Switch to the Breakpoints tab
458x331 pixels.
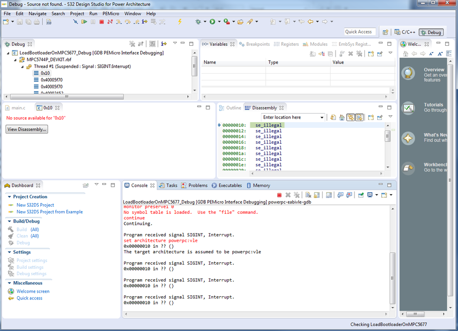(254, 44)
